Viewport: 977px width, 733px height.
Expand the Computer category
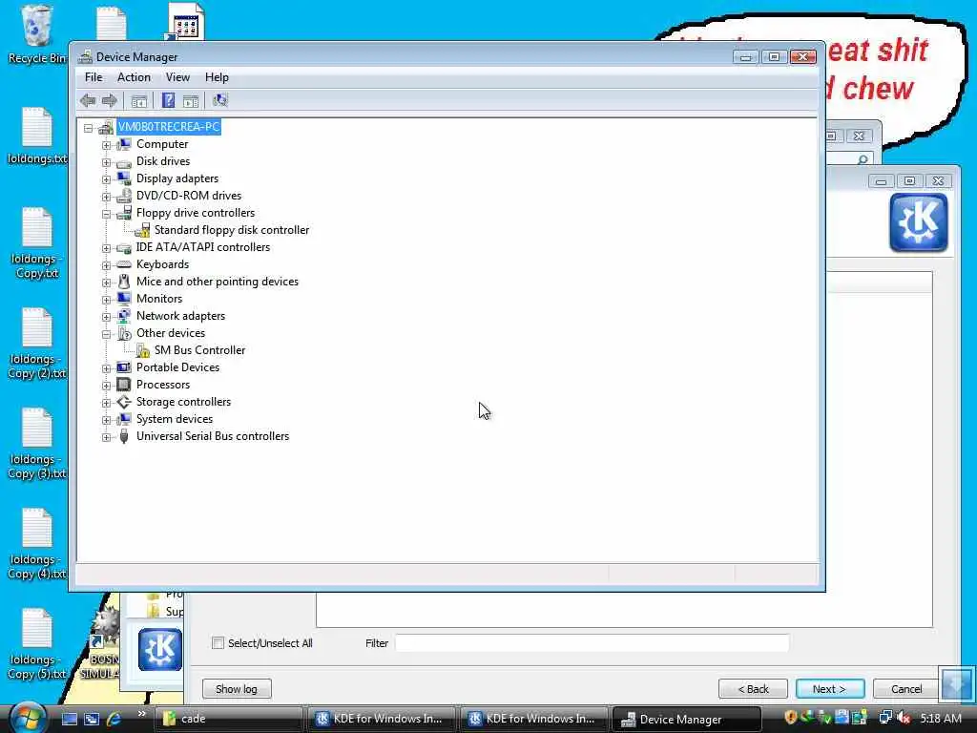point(107,145)
